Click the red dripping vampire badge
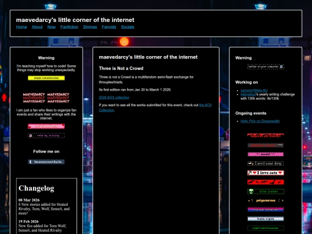This screenshot has width=312, height=234. 266,136
